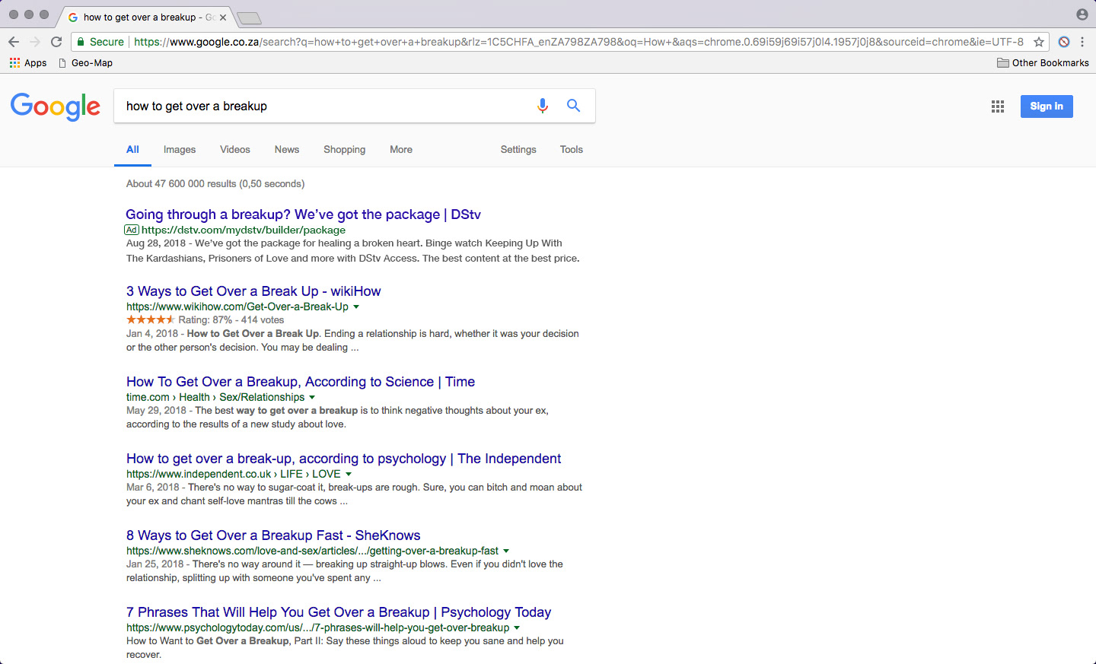Click the address bar URL
The width and height of the screenshot is (1096, 664).
pyautogui.click(x=578, y=42)
